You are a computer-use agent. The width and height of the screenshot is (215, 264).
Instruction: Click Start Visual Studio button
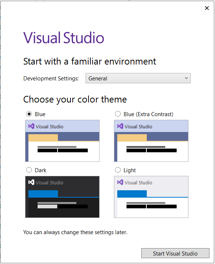(175, 253)
